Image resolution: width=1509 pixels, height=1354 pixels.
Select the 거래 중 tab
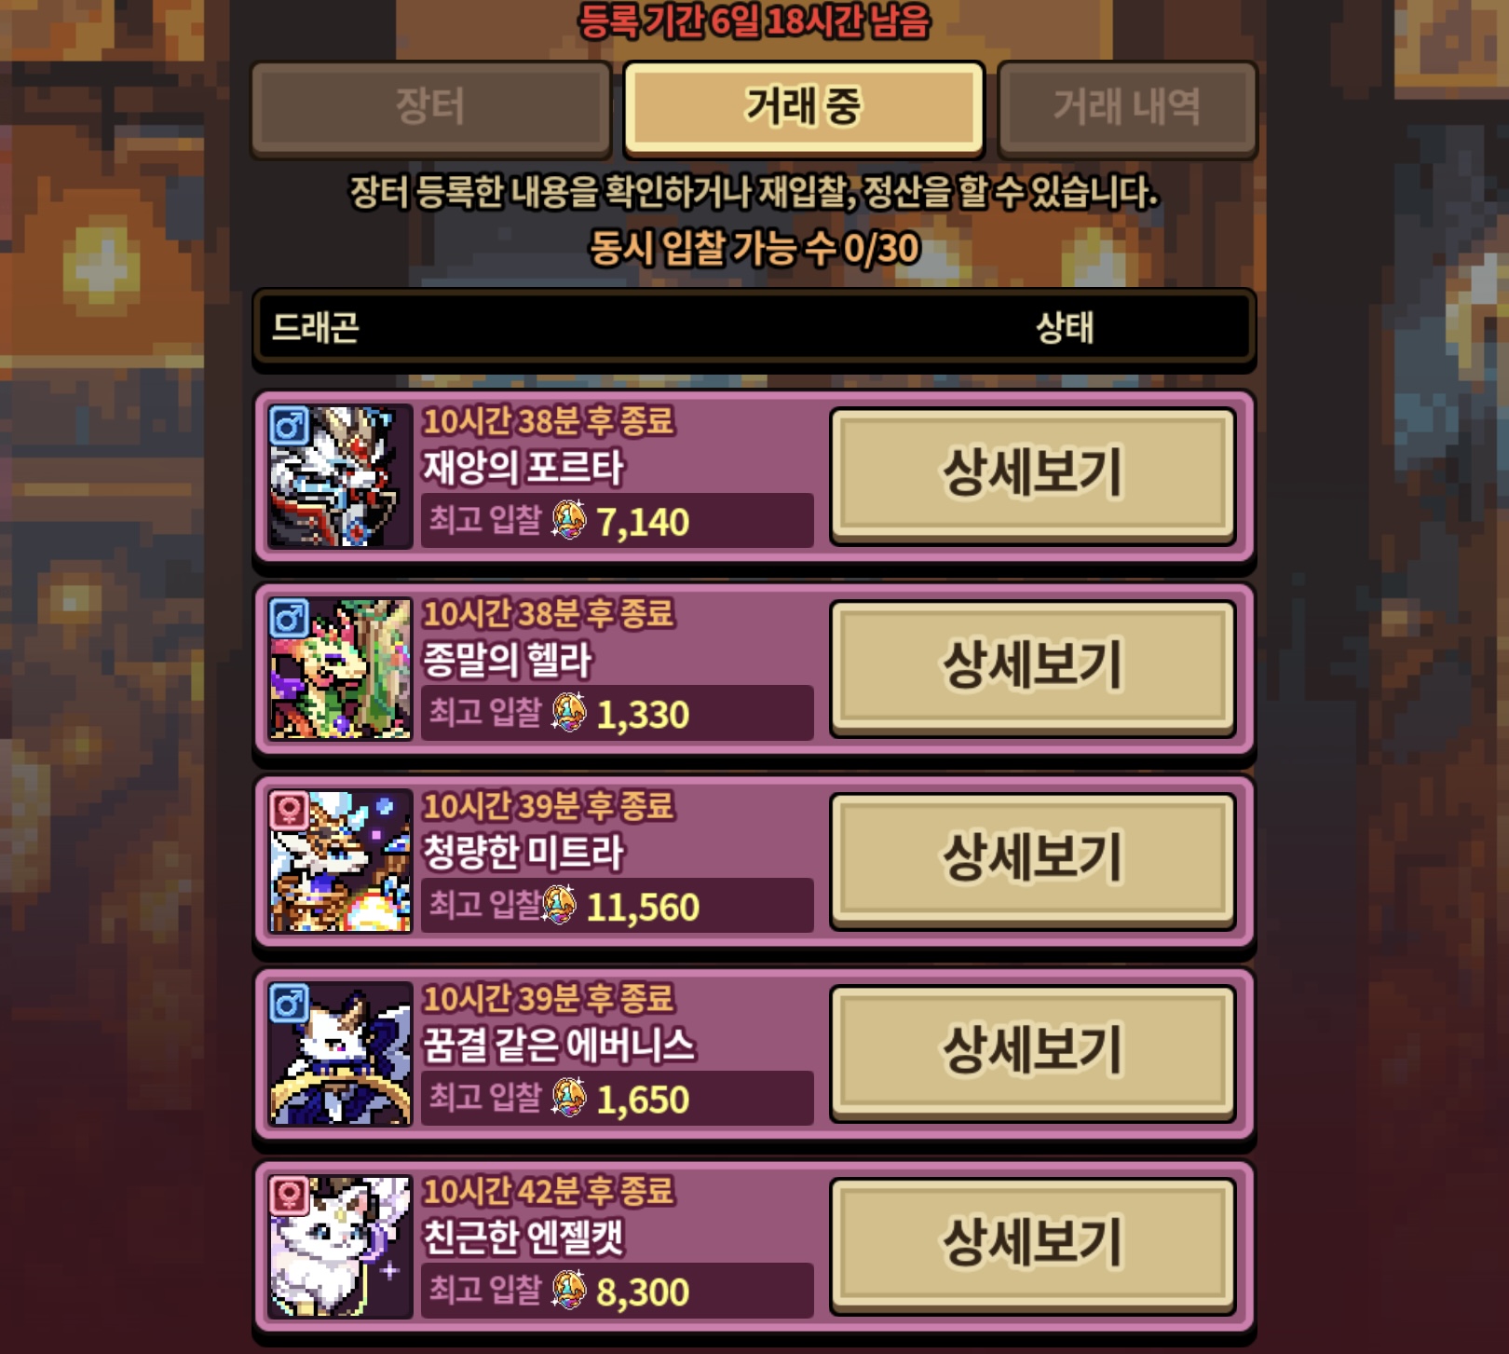(804, 108)
